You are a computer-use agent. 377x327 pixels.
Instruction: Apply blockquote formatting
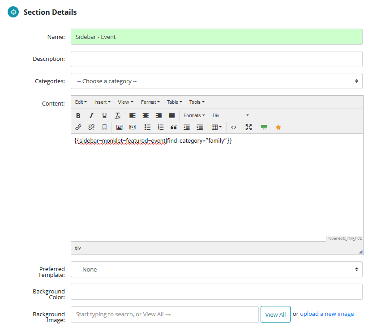[174, 127]
